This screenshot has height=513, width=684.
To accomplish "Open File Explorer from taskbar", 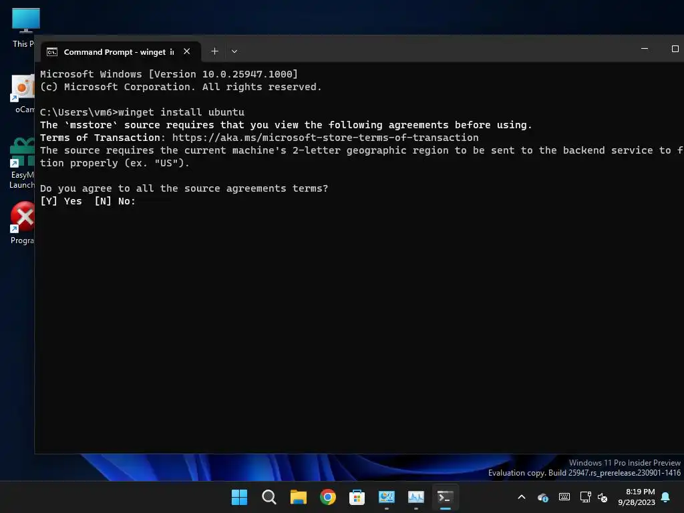I will pyautogui.click(x=299, y=497).
